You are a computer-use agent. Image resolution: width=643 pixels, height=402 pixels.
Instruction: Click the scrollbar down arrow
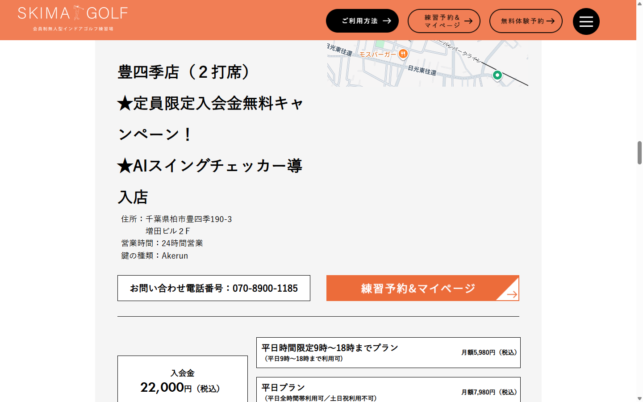pos(639,398)
